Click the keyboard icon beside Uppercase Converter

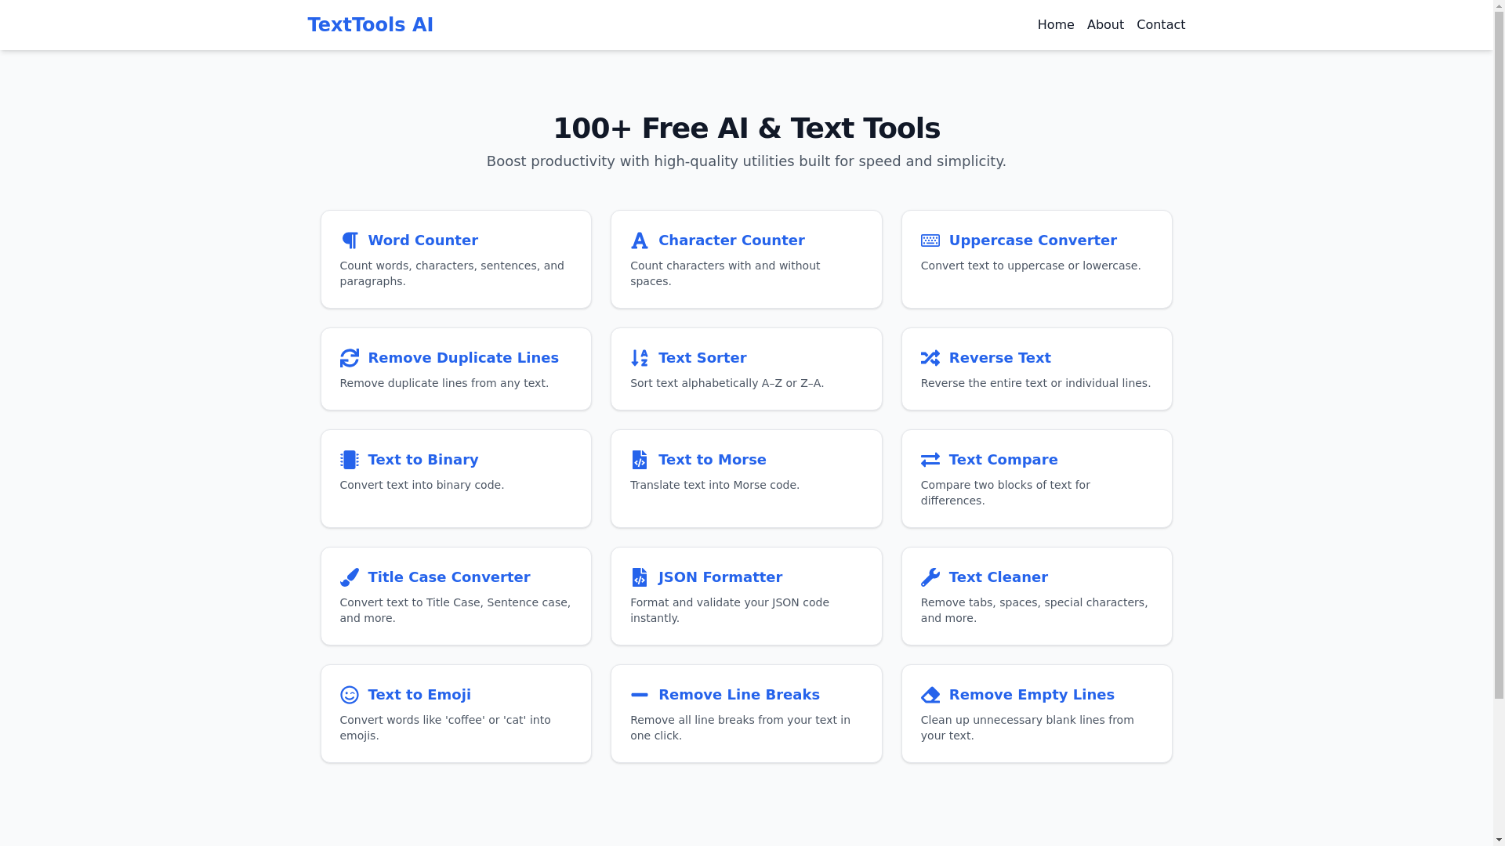tap(930, 240)
